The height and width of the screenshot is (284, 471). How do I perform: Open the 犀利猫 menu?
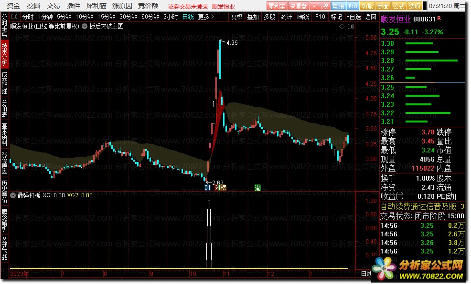coord(96,6)
